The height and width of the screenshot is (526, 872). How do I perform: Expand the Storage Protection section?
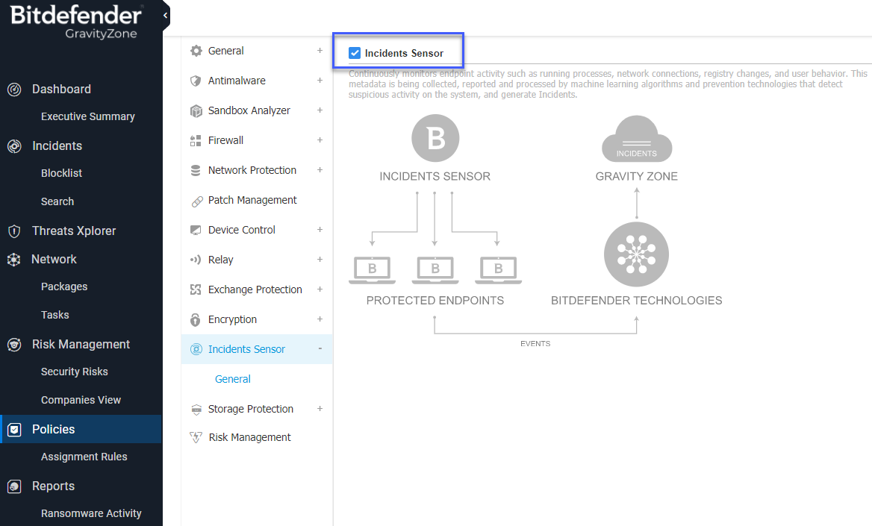coord(320,409)
